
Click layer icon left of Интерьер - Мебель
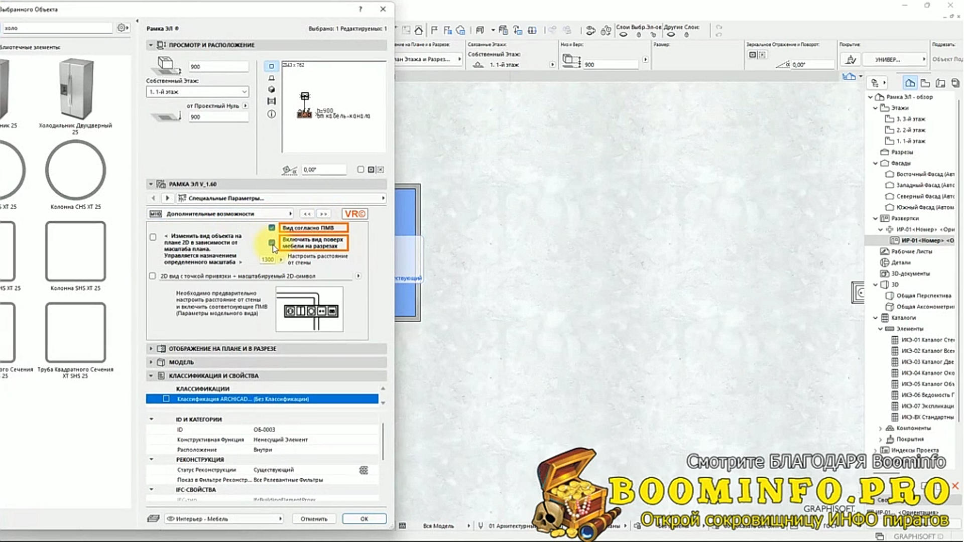point(154,518)
